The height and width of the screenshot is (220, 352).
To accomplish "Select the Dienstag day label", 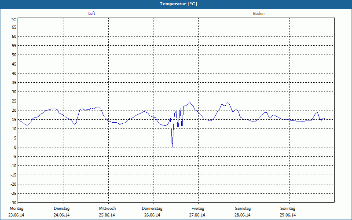I will 62,209.
